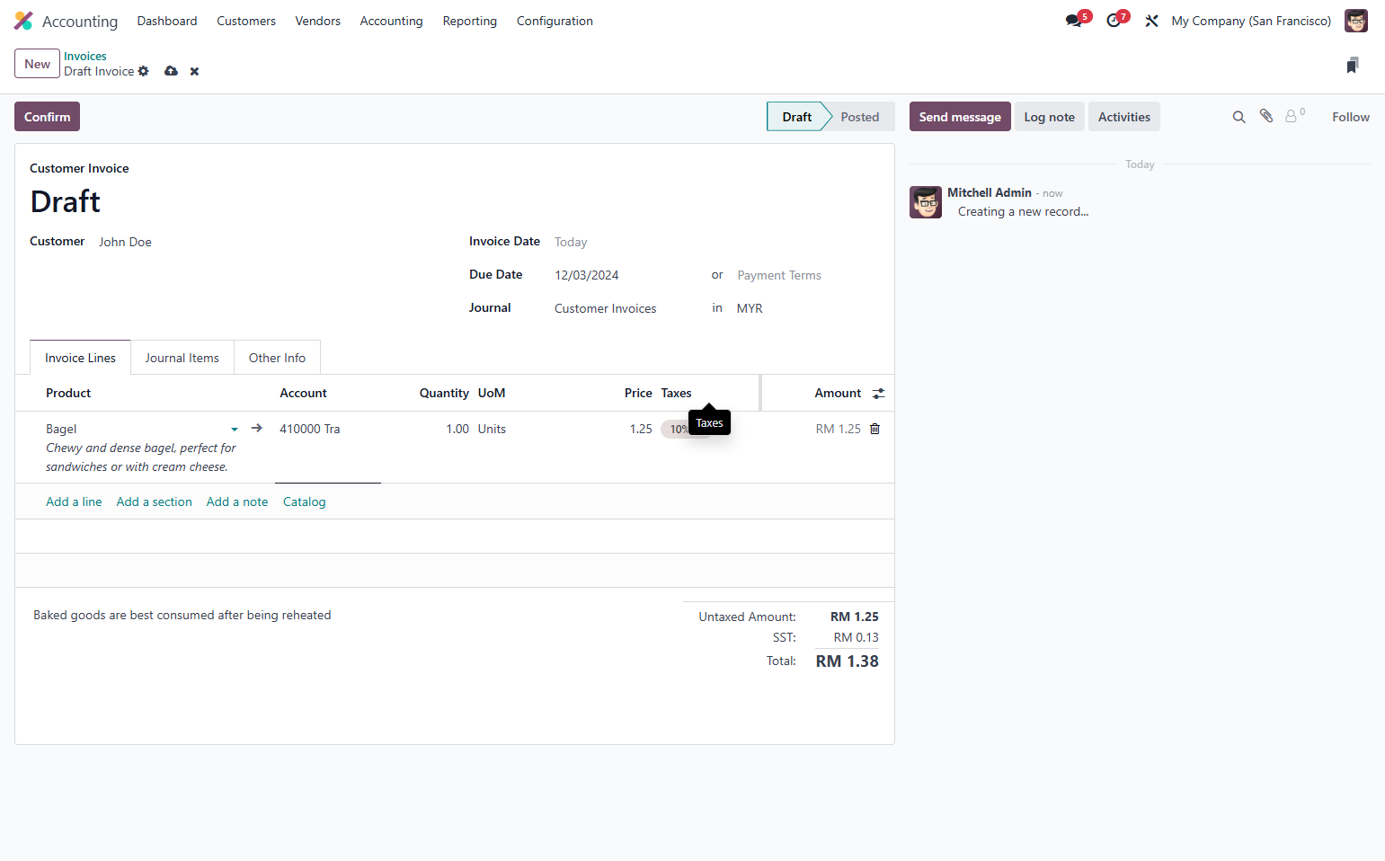This screenshot has width=1385, height=861.
Task: Switch to the Other Info tab
Action: (x=277, y=358)
